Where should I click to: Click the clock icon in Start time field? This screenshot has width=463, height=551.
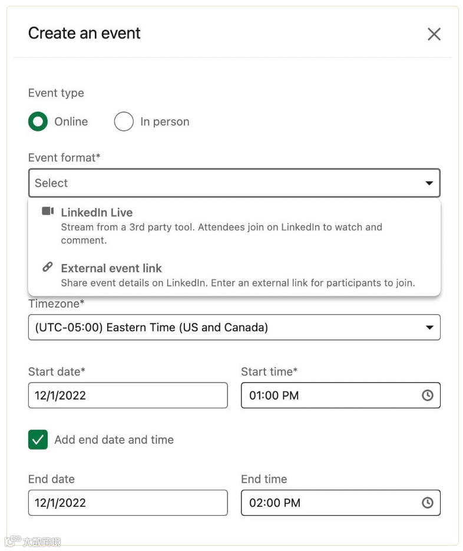428,395
